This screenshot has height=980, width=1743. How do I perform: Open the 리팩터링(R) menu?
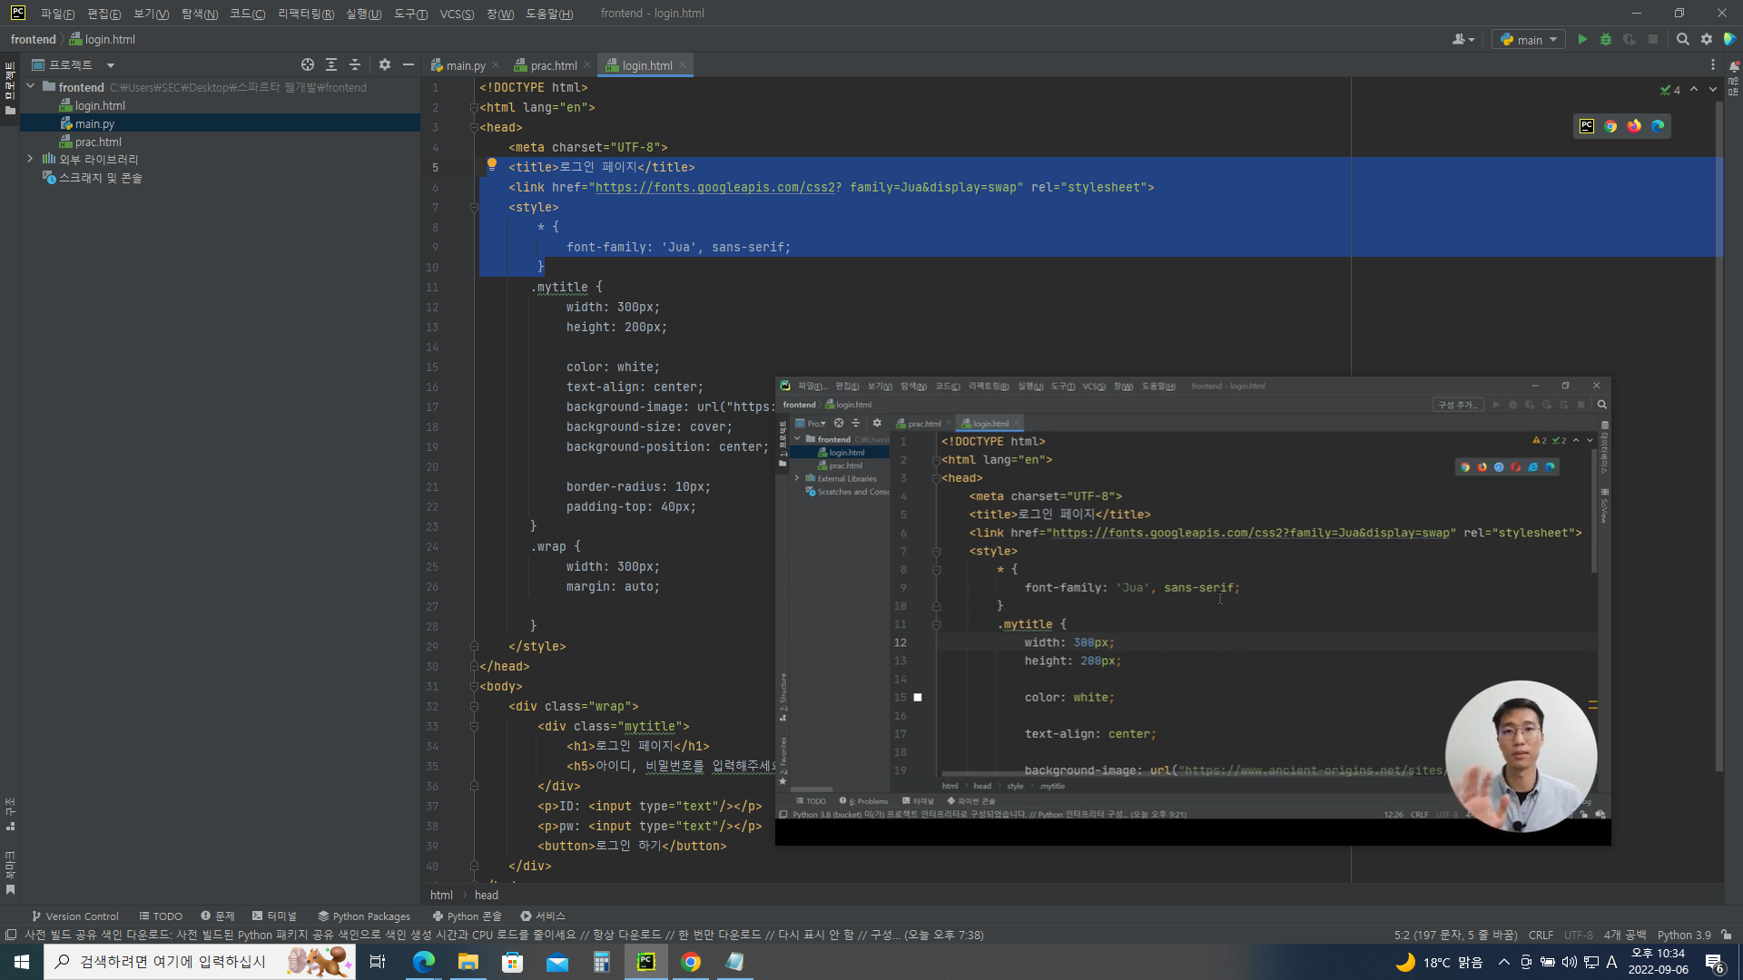[x=306, y=14]
